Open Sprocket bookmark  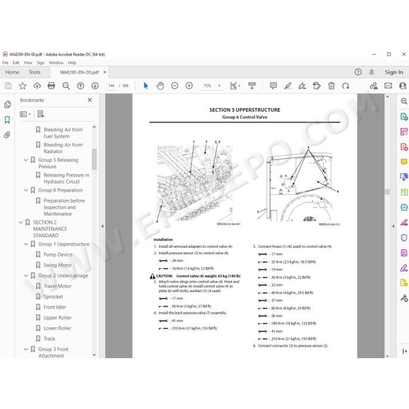pyautogui.click(x=53, y=297)
